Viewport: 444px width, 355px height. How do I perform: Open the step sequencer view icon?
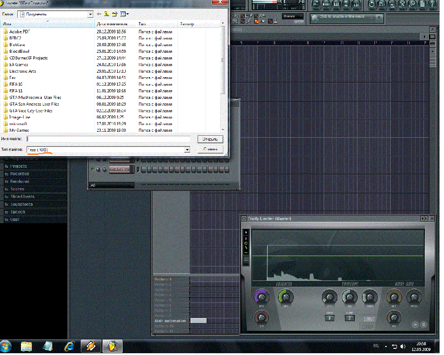[x=326, y=4]
